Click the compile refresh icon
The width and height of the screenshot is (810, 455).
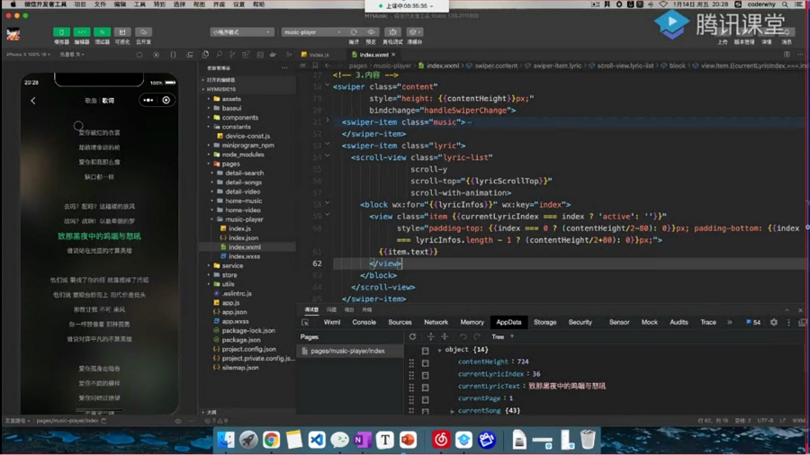(x=354, y=32)
